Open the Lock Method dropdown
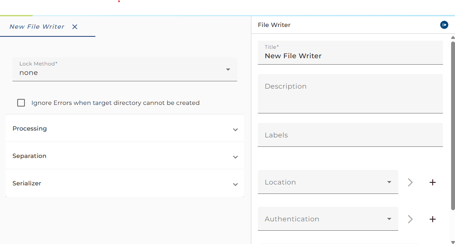455x244 pixels. 125,69
